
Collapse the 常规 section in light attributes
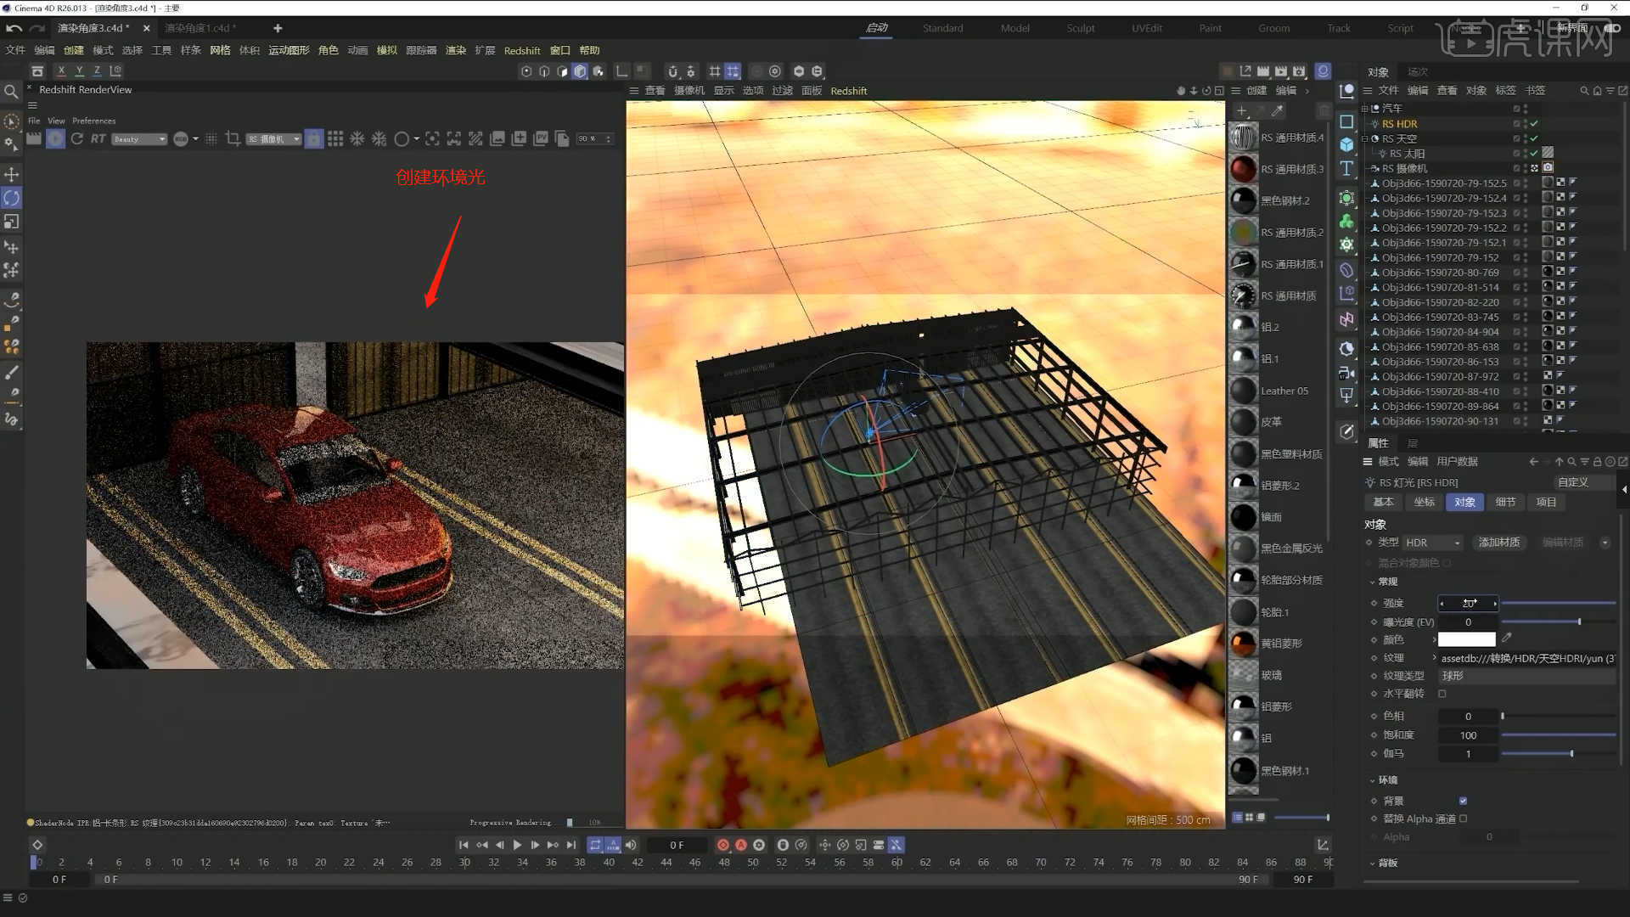point(1374,582)
